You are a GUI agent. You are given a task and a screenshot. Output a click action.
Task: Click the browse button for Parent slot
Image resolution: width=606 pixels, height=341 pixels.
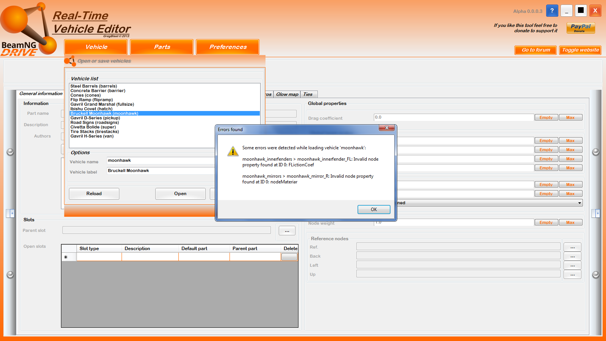coord(287,231)
